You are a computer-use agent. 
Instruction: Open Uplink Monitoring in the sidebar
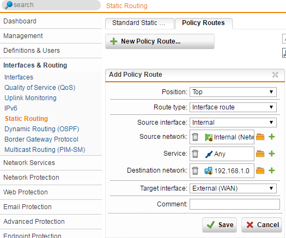tap(31, 98)
